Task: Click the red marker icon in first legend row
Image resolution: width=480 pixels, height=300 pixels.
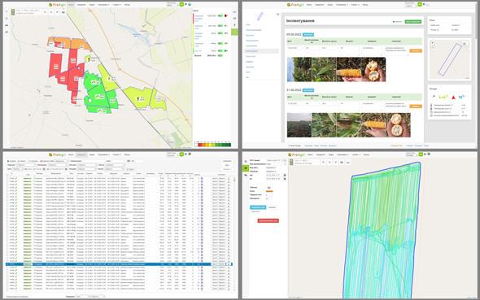Action: [226, 15]
